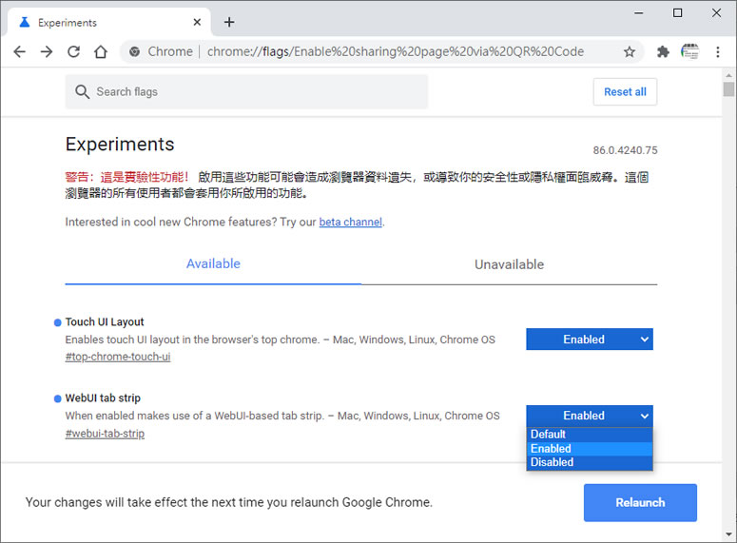
Task: Bookmark this page with the star icon
Action: pos(630,51)
